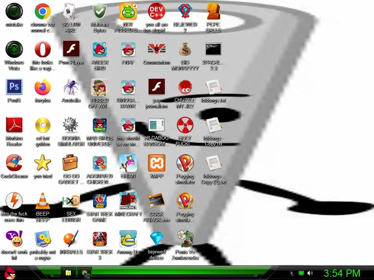Open the INKBALLS icon
374x280 pixels.
coord(71,238)
